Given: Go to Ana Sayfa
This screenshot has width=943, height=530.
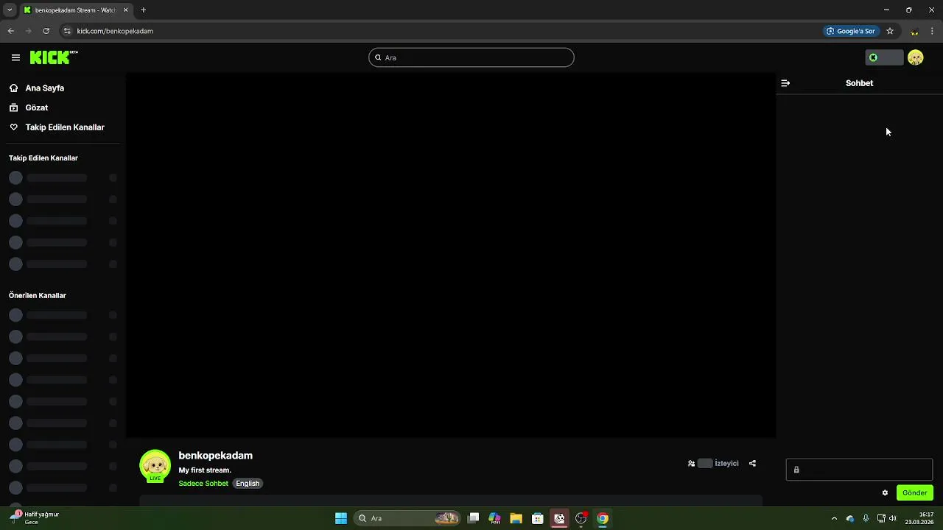Looking at the screenshot, I should coord(45,88).
